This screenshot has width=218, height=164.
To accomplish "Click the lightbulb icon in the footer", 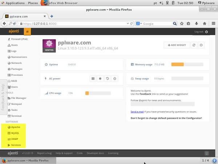I will pyautogui.click(x=207, y=153).
